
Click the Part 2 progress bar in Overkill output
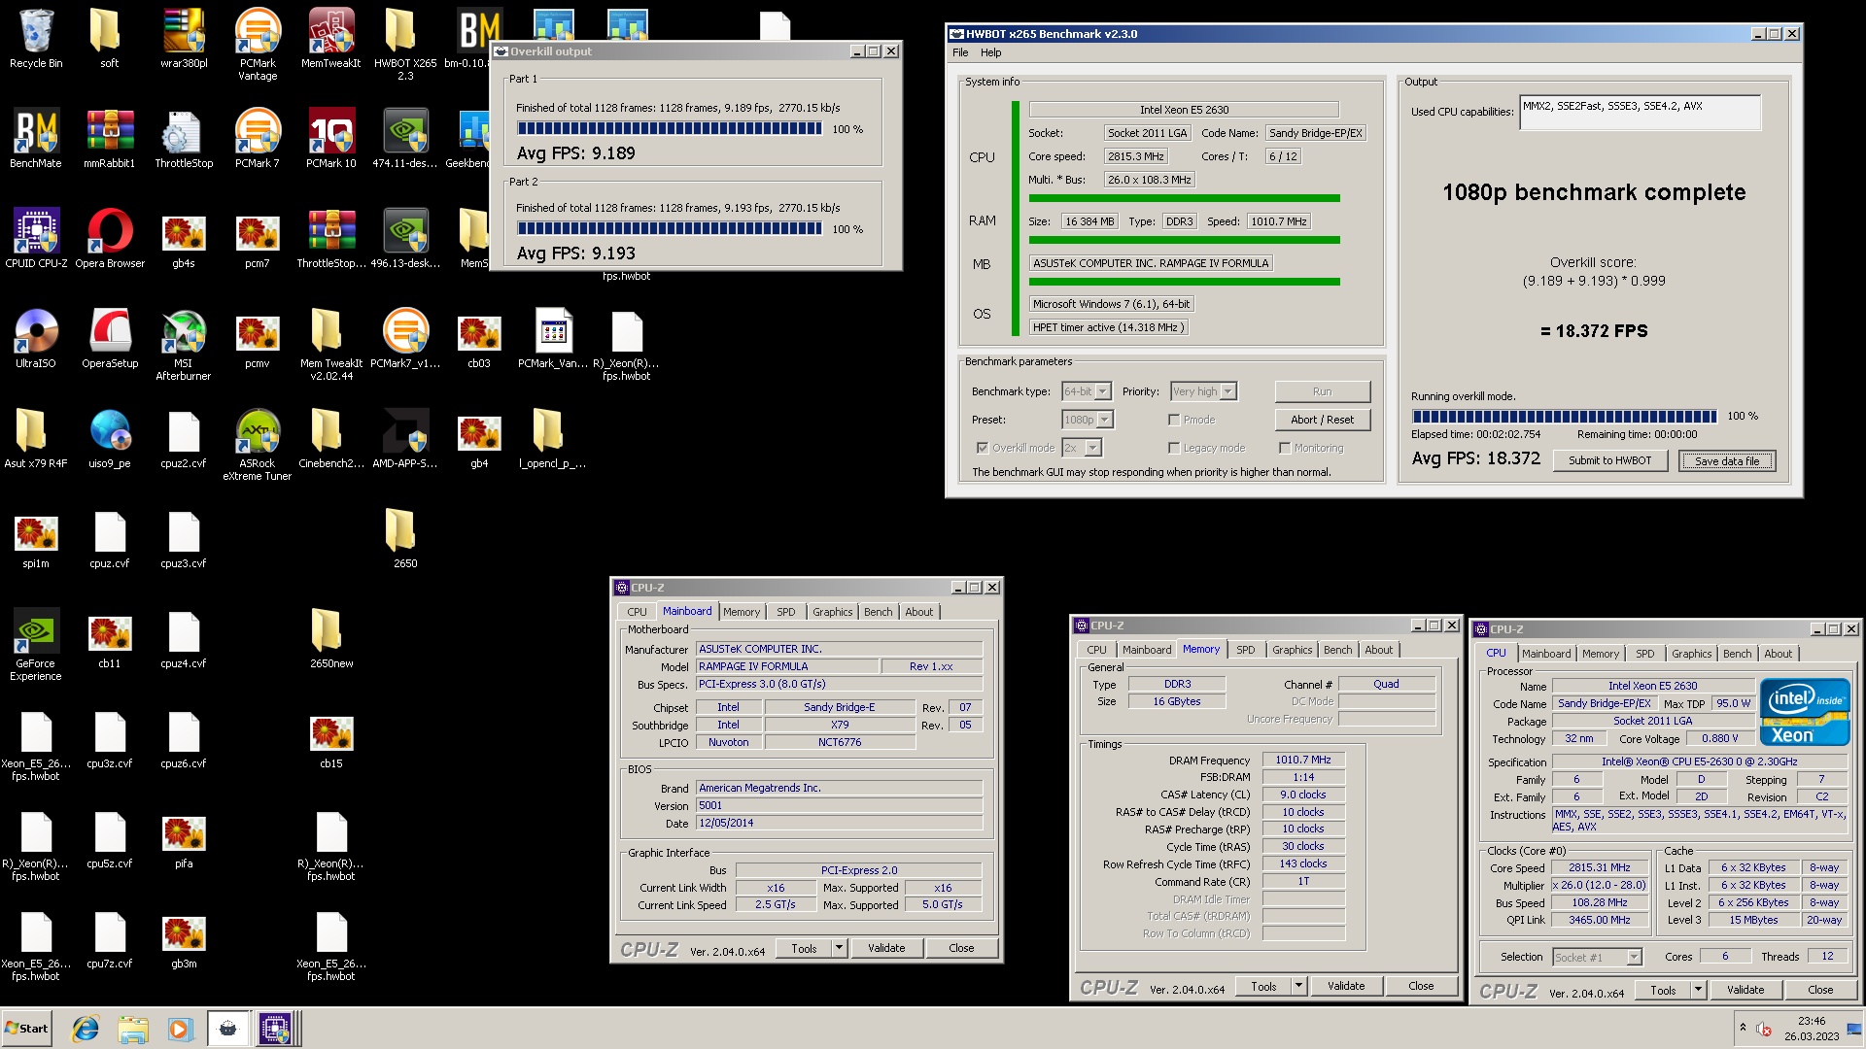[670, 228]
